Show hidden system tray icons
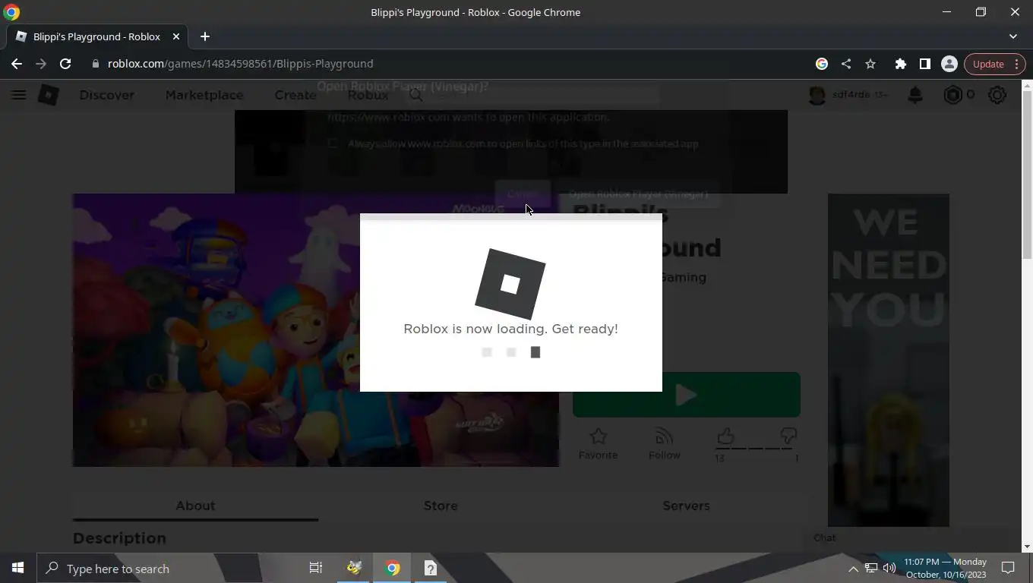 853,569
